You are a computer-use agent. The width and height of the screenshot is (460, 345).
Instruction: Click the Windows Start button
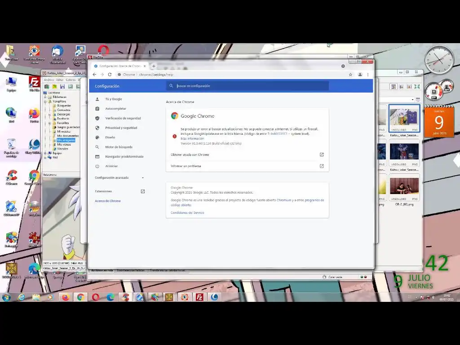[6, 297]
